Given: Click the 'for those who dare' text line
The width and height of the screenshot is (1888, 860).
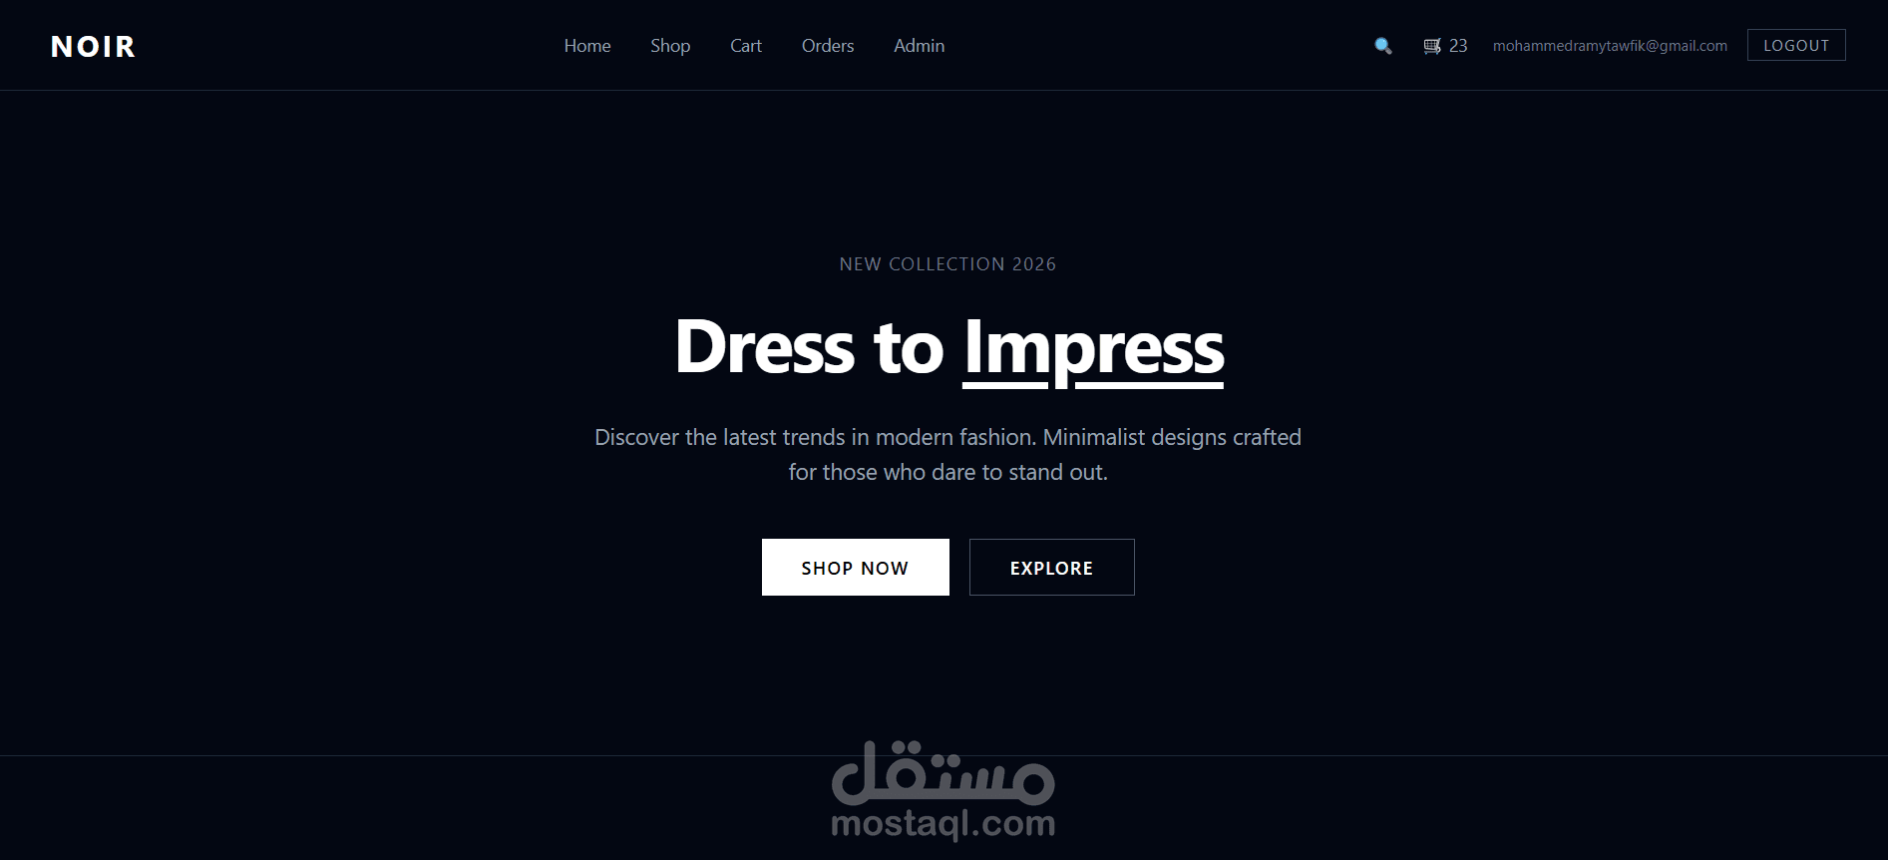Looking at the screenshot, I should (947, 472).
